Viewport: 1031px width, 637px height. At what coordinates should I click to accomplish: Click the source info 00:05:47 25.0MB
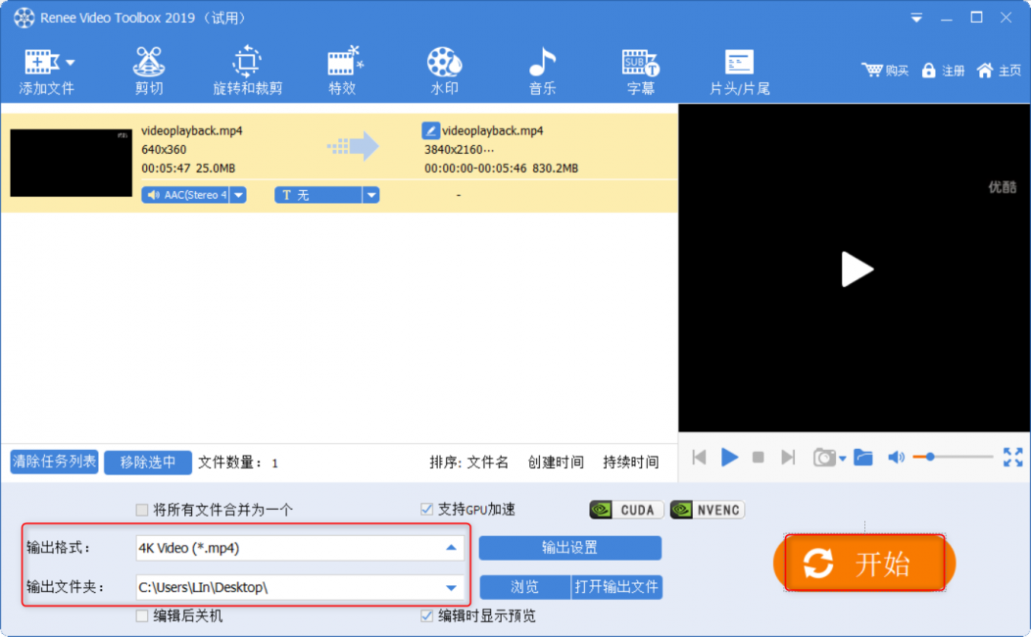188,169
